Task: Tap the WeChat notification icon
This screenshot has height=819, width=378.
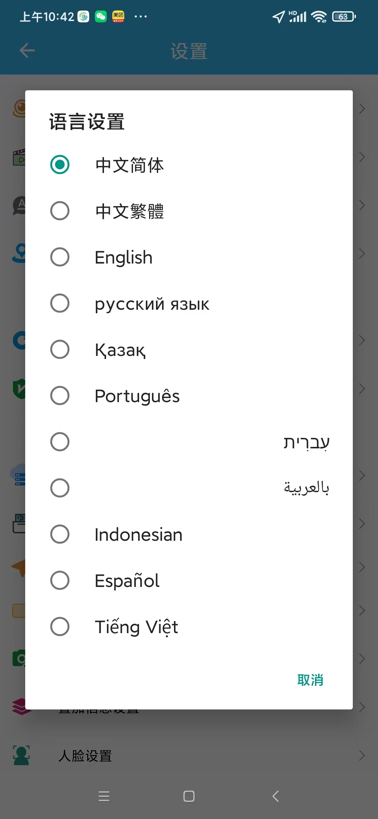Action: pyautogui.click(x=101, y=16)
